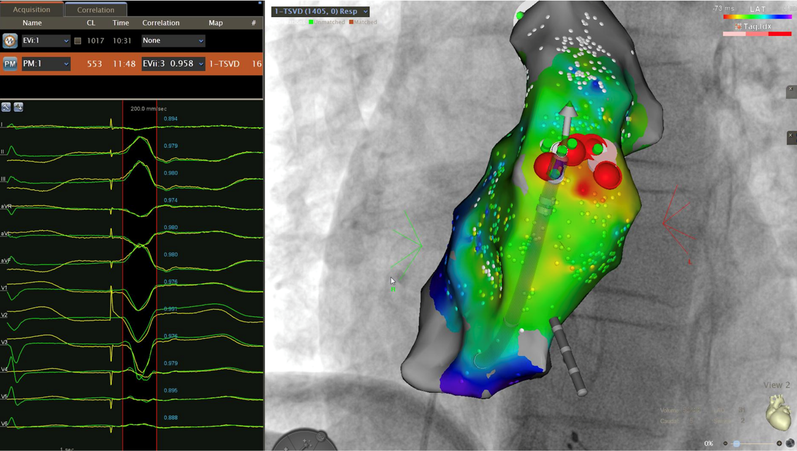Click the EVi:1 waveform template icon
Screen dimensions: 797x451
click(x=9, y=41)
